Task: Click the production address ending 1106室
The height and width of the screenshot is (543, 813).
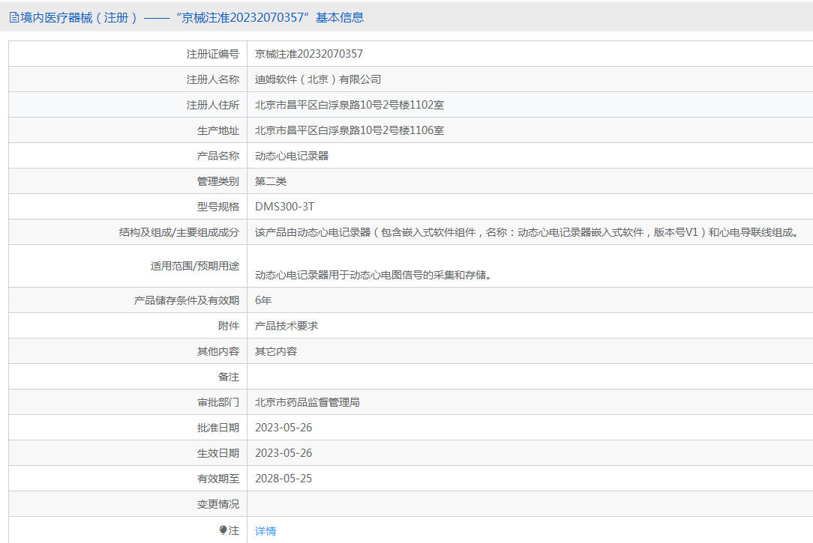Action: coord(349,130)
